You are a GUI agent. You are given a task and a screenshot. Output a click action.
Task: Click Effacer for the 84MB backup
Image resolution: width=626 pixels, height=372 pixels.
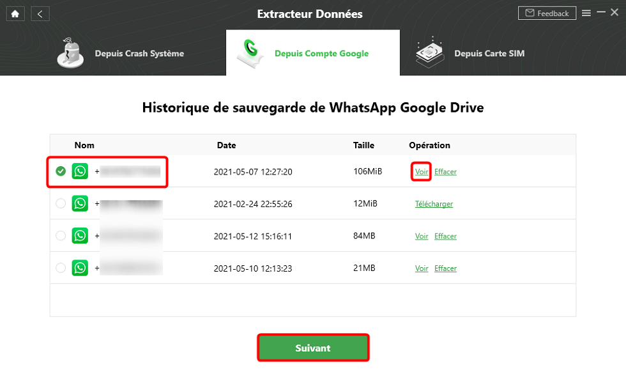(446, 236)
